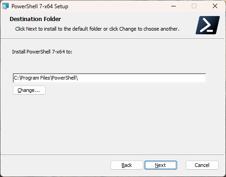This screenshot has width=226, height=177.
Task: Place the cursor after the path's trailing backslash
Action: (x=78, y=78)
